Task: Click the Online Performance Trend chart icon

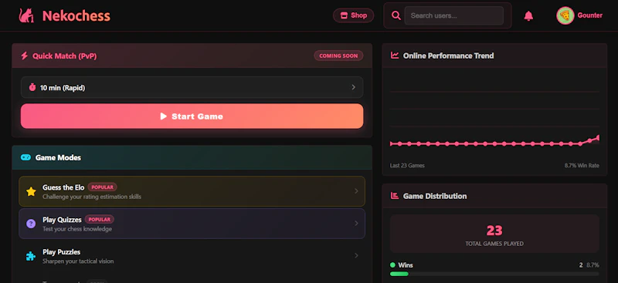Action: pos(395,56)
